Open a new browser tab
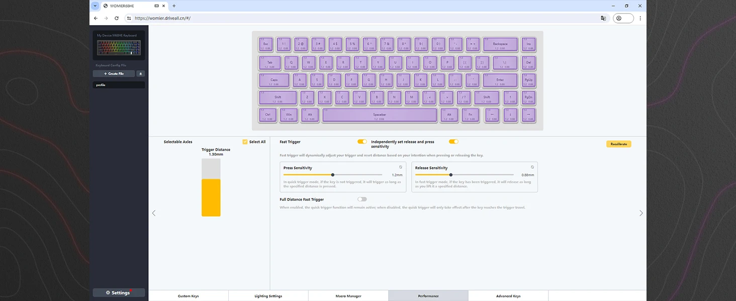The image size is (736, 301). click(174, 6)
